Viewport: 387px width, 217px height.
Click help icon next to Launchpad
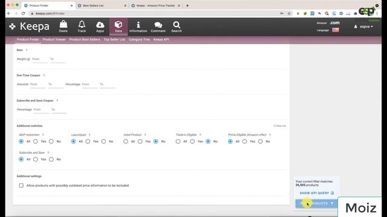point(89,135)
